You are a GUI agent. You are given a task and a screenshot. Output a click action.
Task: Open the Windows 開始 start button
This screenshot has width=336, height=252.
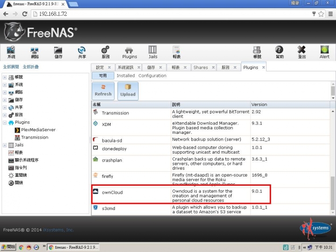tap(8, 247)
